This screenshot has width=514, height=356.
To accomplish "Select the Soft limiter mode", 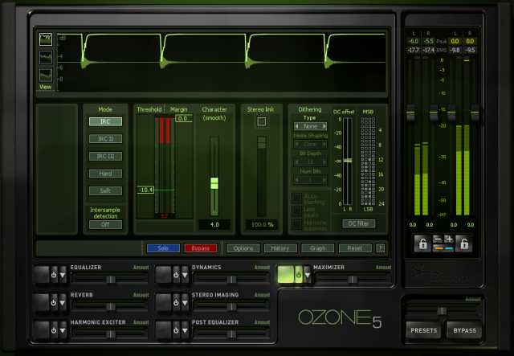I will [x=105, y=190].
